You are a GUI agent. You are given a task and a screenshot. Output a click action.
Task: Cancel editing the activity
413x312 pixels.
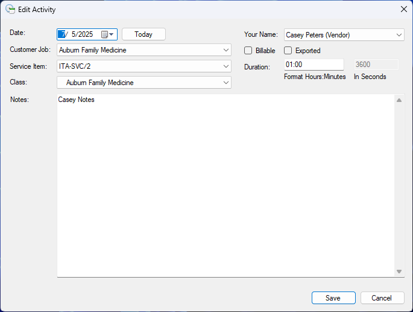(x=382, y=298)
